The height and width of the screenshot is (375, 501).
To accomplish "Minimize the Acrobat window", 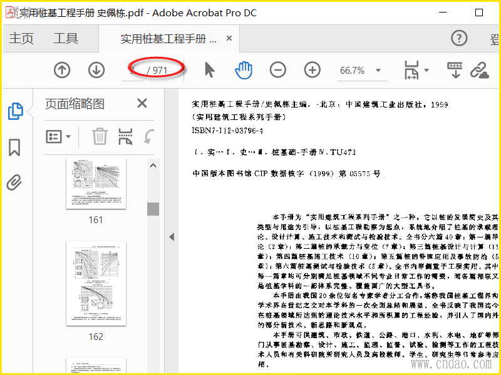I will 443,12.
